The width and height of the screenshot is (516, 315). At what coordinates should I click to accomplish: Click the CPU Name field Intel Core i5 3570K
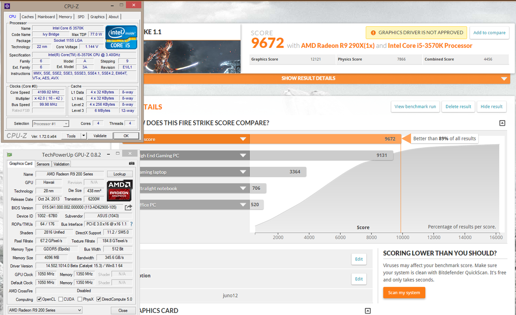pos(68,28)
